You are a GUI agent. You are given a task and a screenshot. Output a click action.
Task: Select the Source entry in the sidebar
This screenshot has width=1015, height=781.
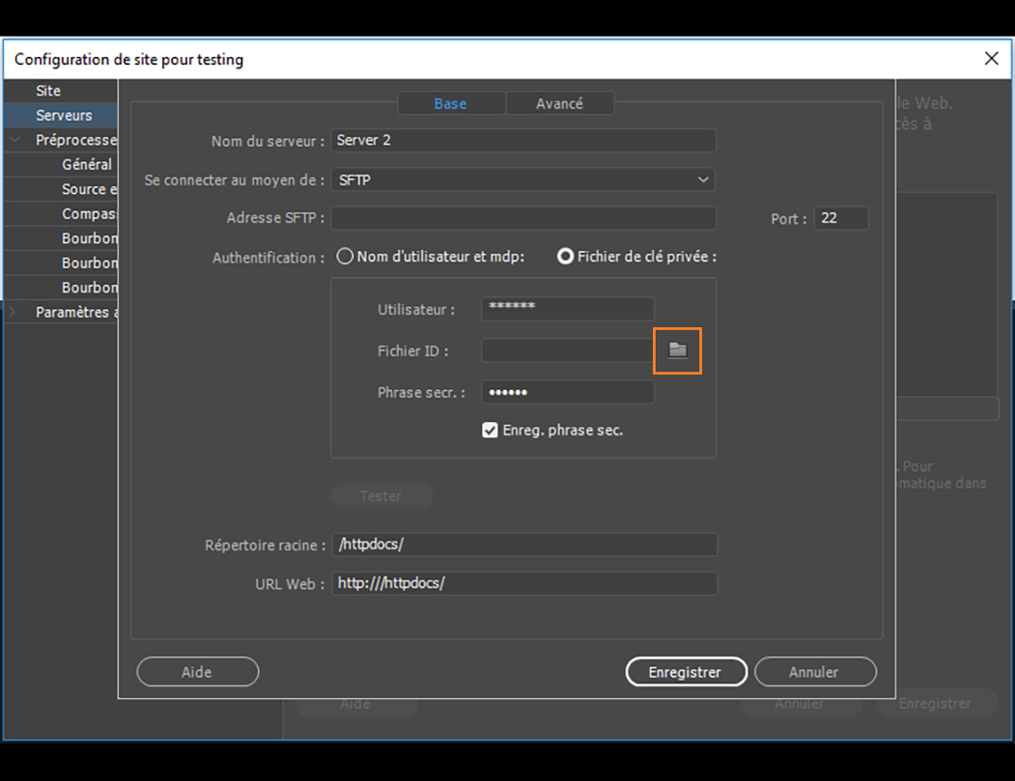pyautogui.click(x=89, y=189)
